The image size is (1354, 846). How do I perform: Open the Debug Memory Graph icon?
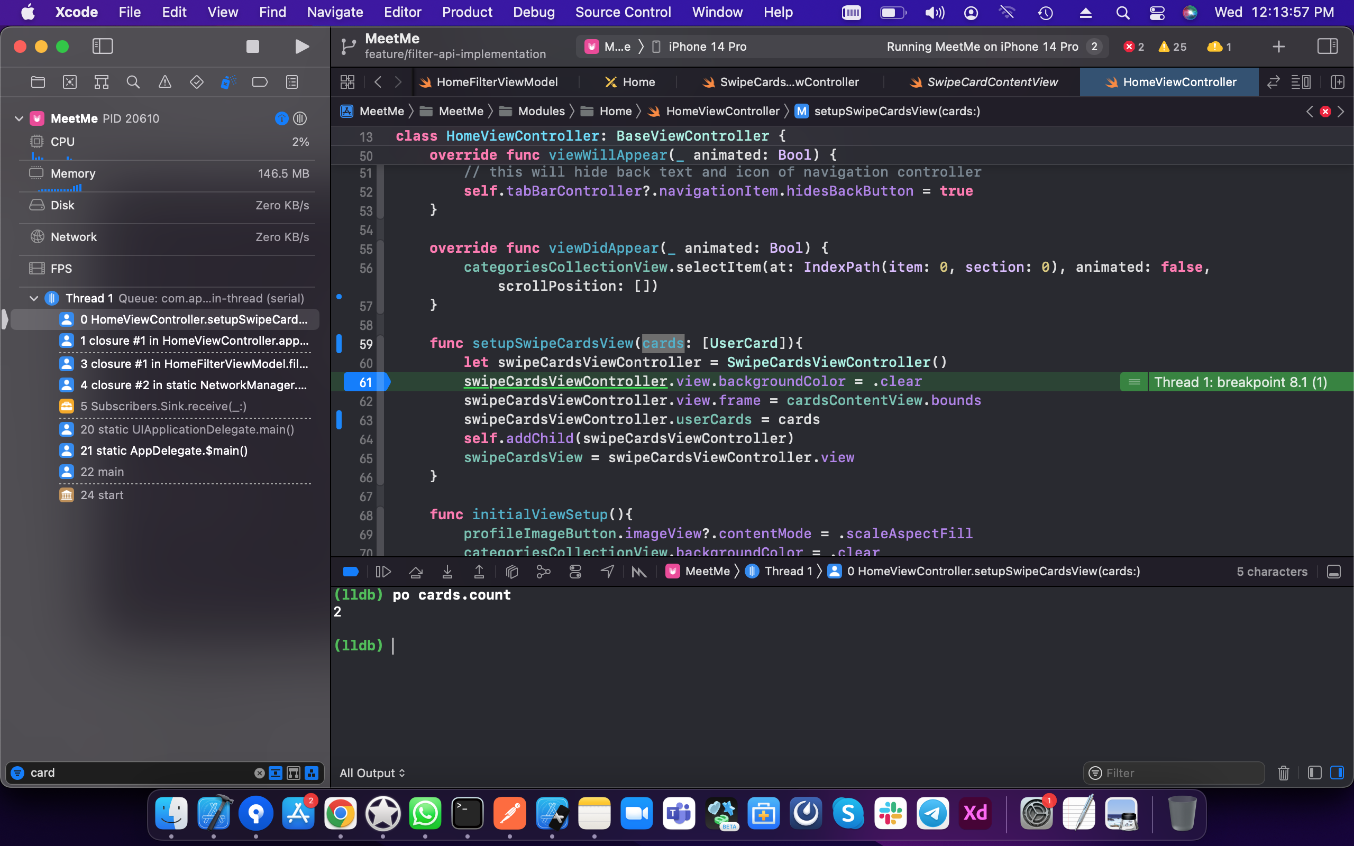click(x=543, y=571)
